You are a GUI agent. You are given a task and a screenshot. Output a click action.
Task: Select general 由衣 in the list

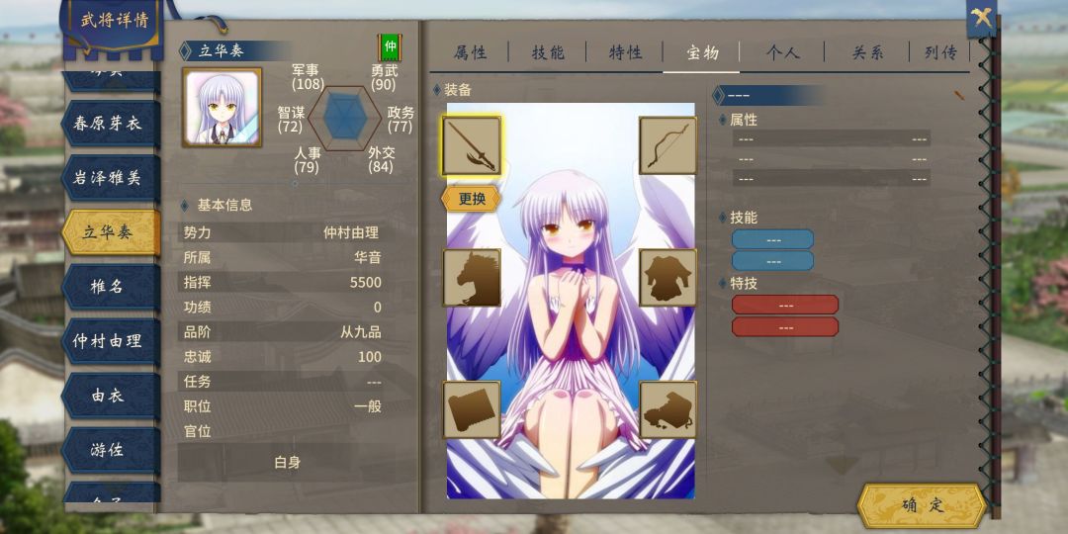(x=111, y=395)
